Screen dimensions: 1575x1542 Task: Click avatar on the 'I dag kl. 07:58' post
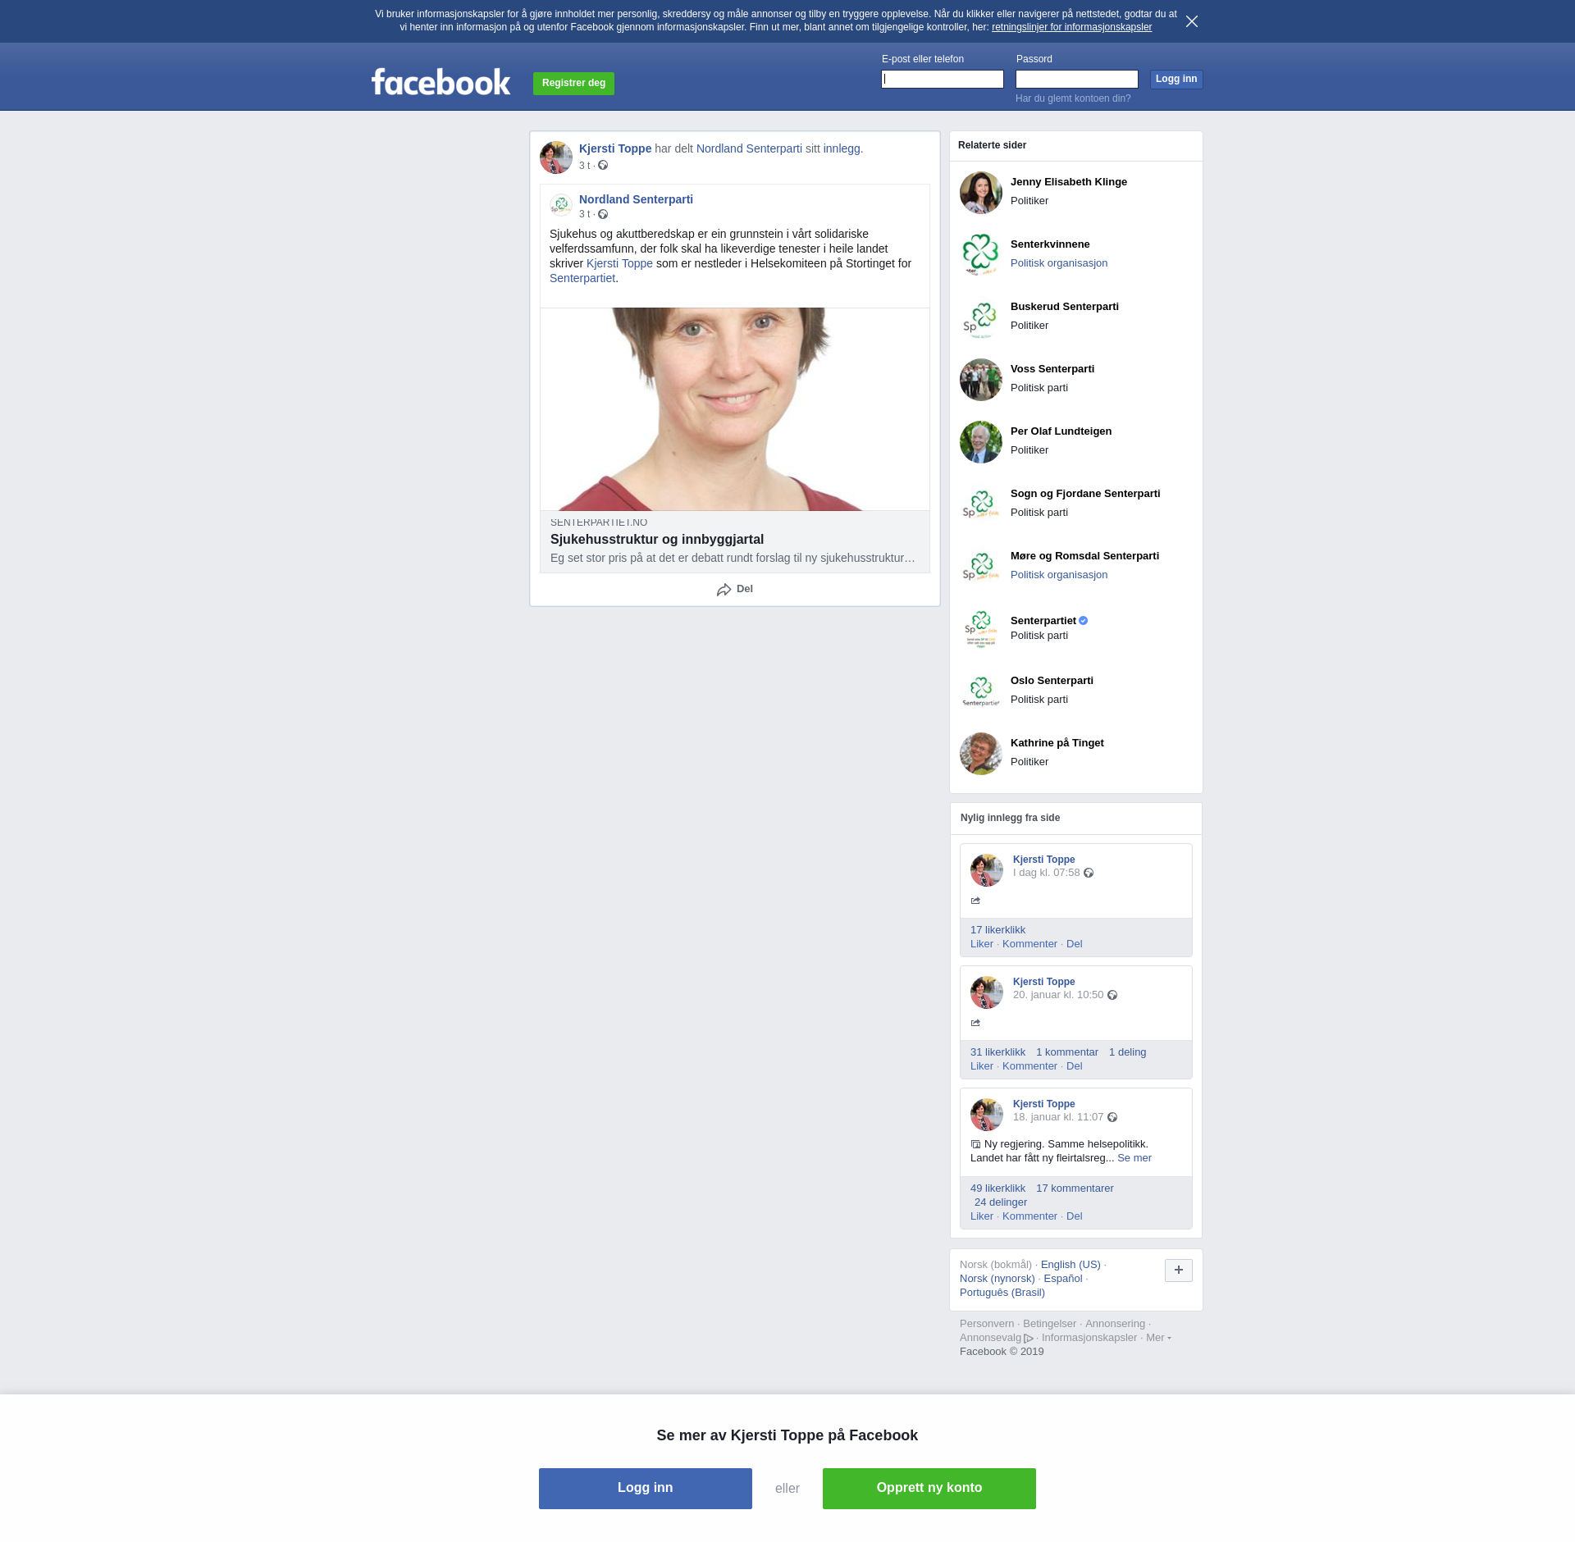[x=987, y=870]
